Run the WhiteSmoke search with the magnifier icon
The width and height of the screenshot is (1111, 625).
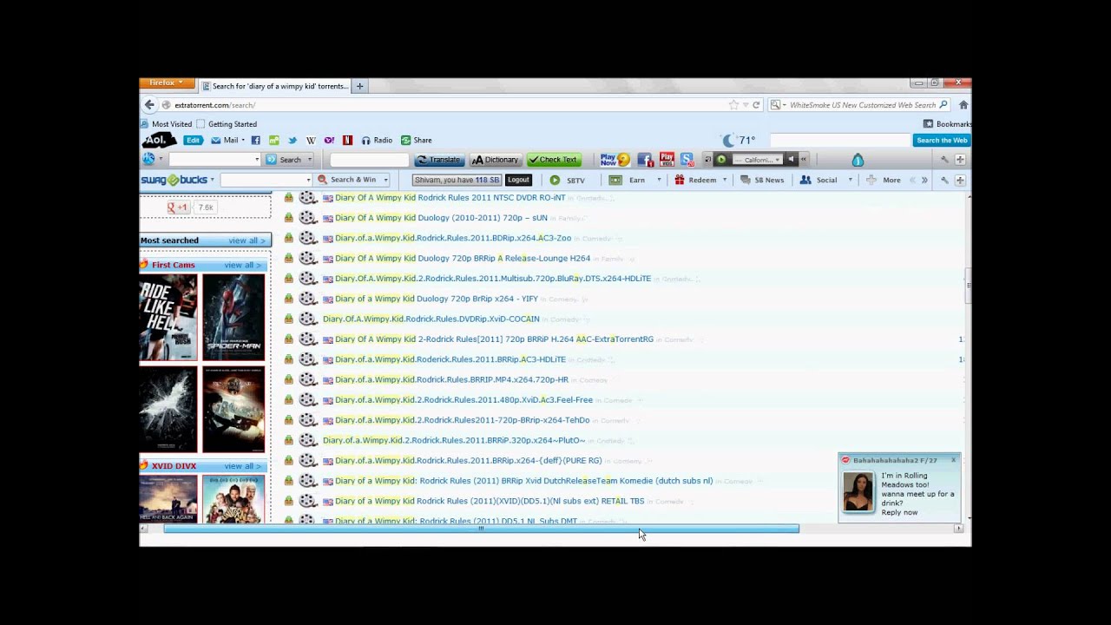[x=943, y=105]
